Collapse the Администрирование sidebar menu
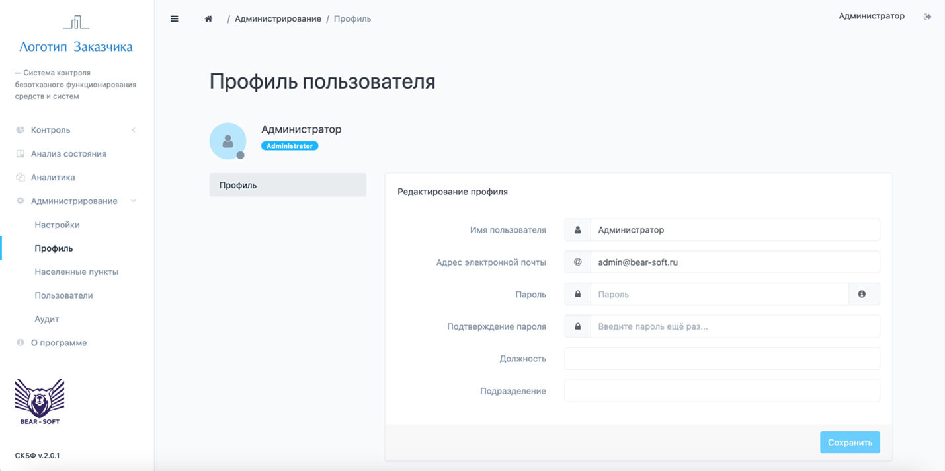945x471 pixels. pos(77,201)
